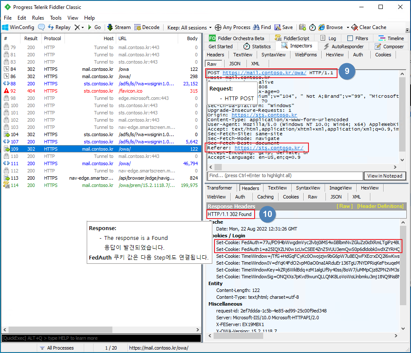Open the Remove X dropdown arrow
Viewport: 411px width, 353px height.
pyautogui.click(x=82, y=27)
